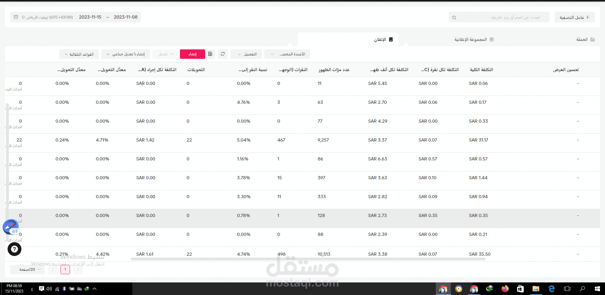Screen dimensions: 605x295
Task: Launch Microsoft Edge from the taskbar
Action: click(551, 289)
